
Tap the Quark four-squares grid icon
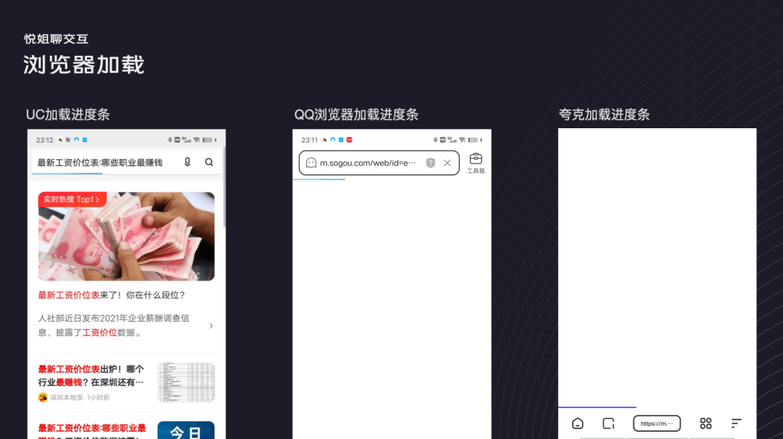click(705, 424)
